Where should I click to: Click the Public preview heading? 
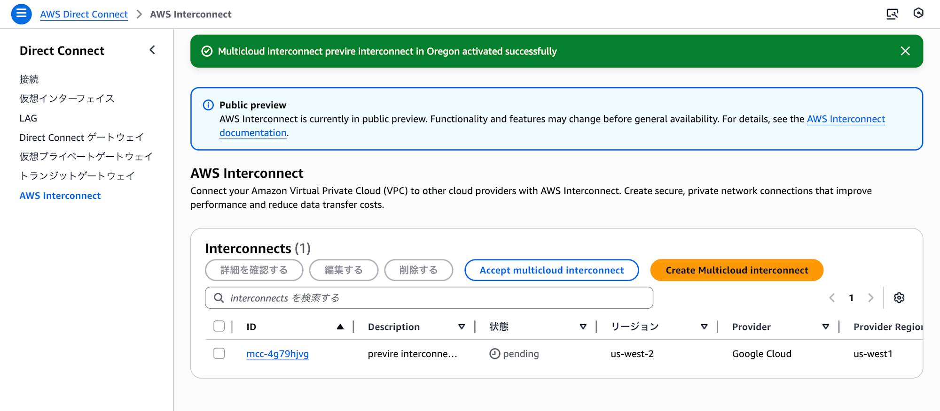pos(253,105)
